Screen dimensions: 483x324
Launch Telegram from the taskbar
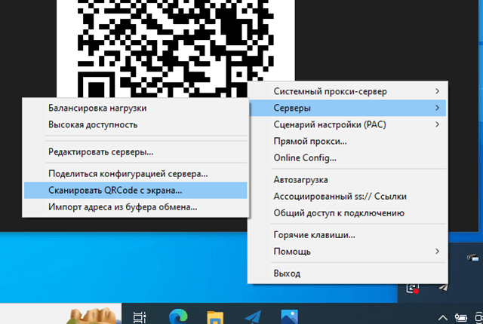click(252, 317)
